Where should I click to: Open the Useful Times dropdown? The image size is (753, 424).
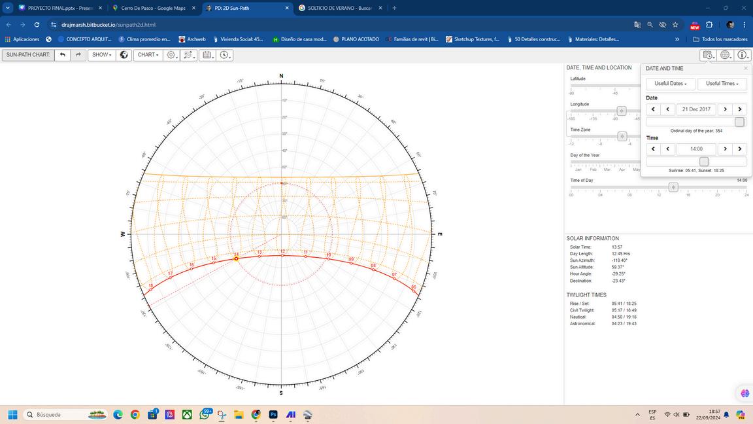722,84
